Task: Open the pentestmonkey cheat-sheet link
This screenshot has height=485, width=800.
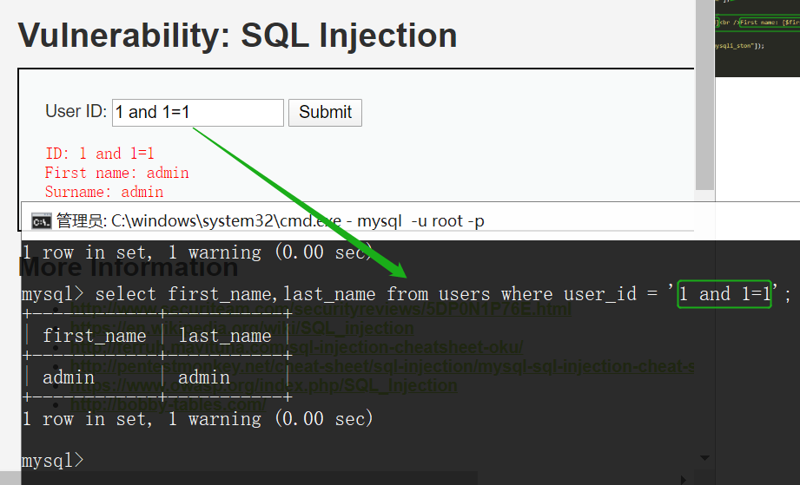Action: tap(381, 366)
